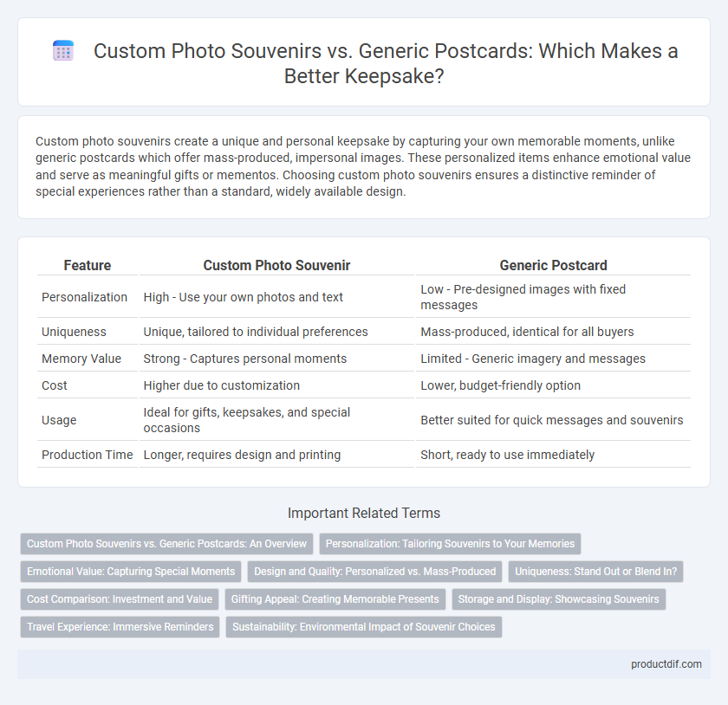Screen dimensions: 728x705
Task: Open 'Personalization: Tailoring Souvenirs to Your Memories' tag
Action: click(450, 544)
